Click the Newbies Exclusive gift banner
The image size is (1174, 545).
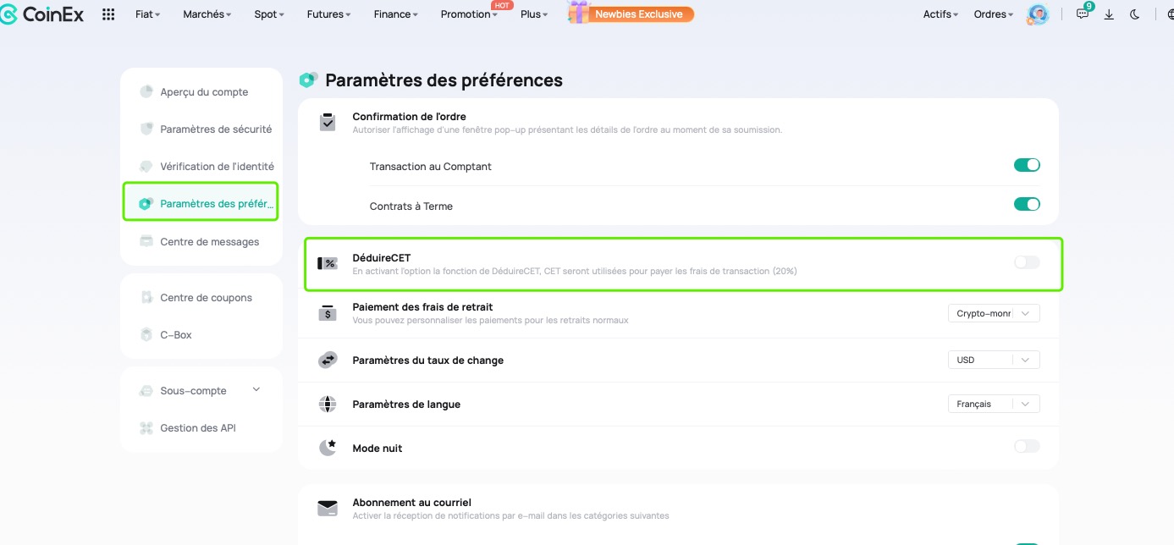point(631,14)
